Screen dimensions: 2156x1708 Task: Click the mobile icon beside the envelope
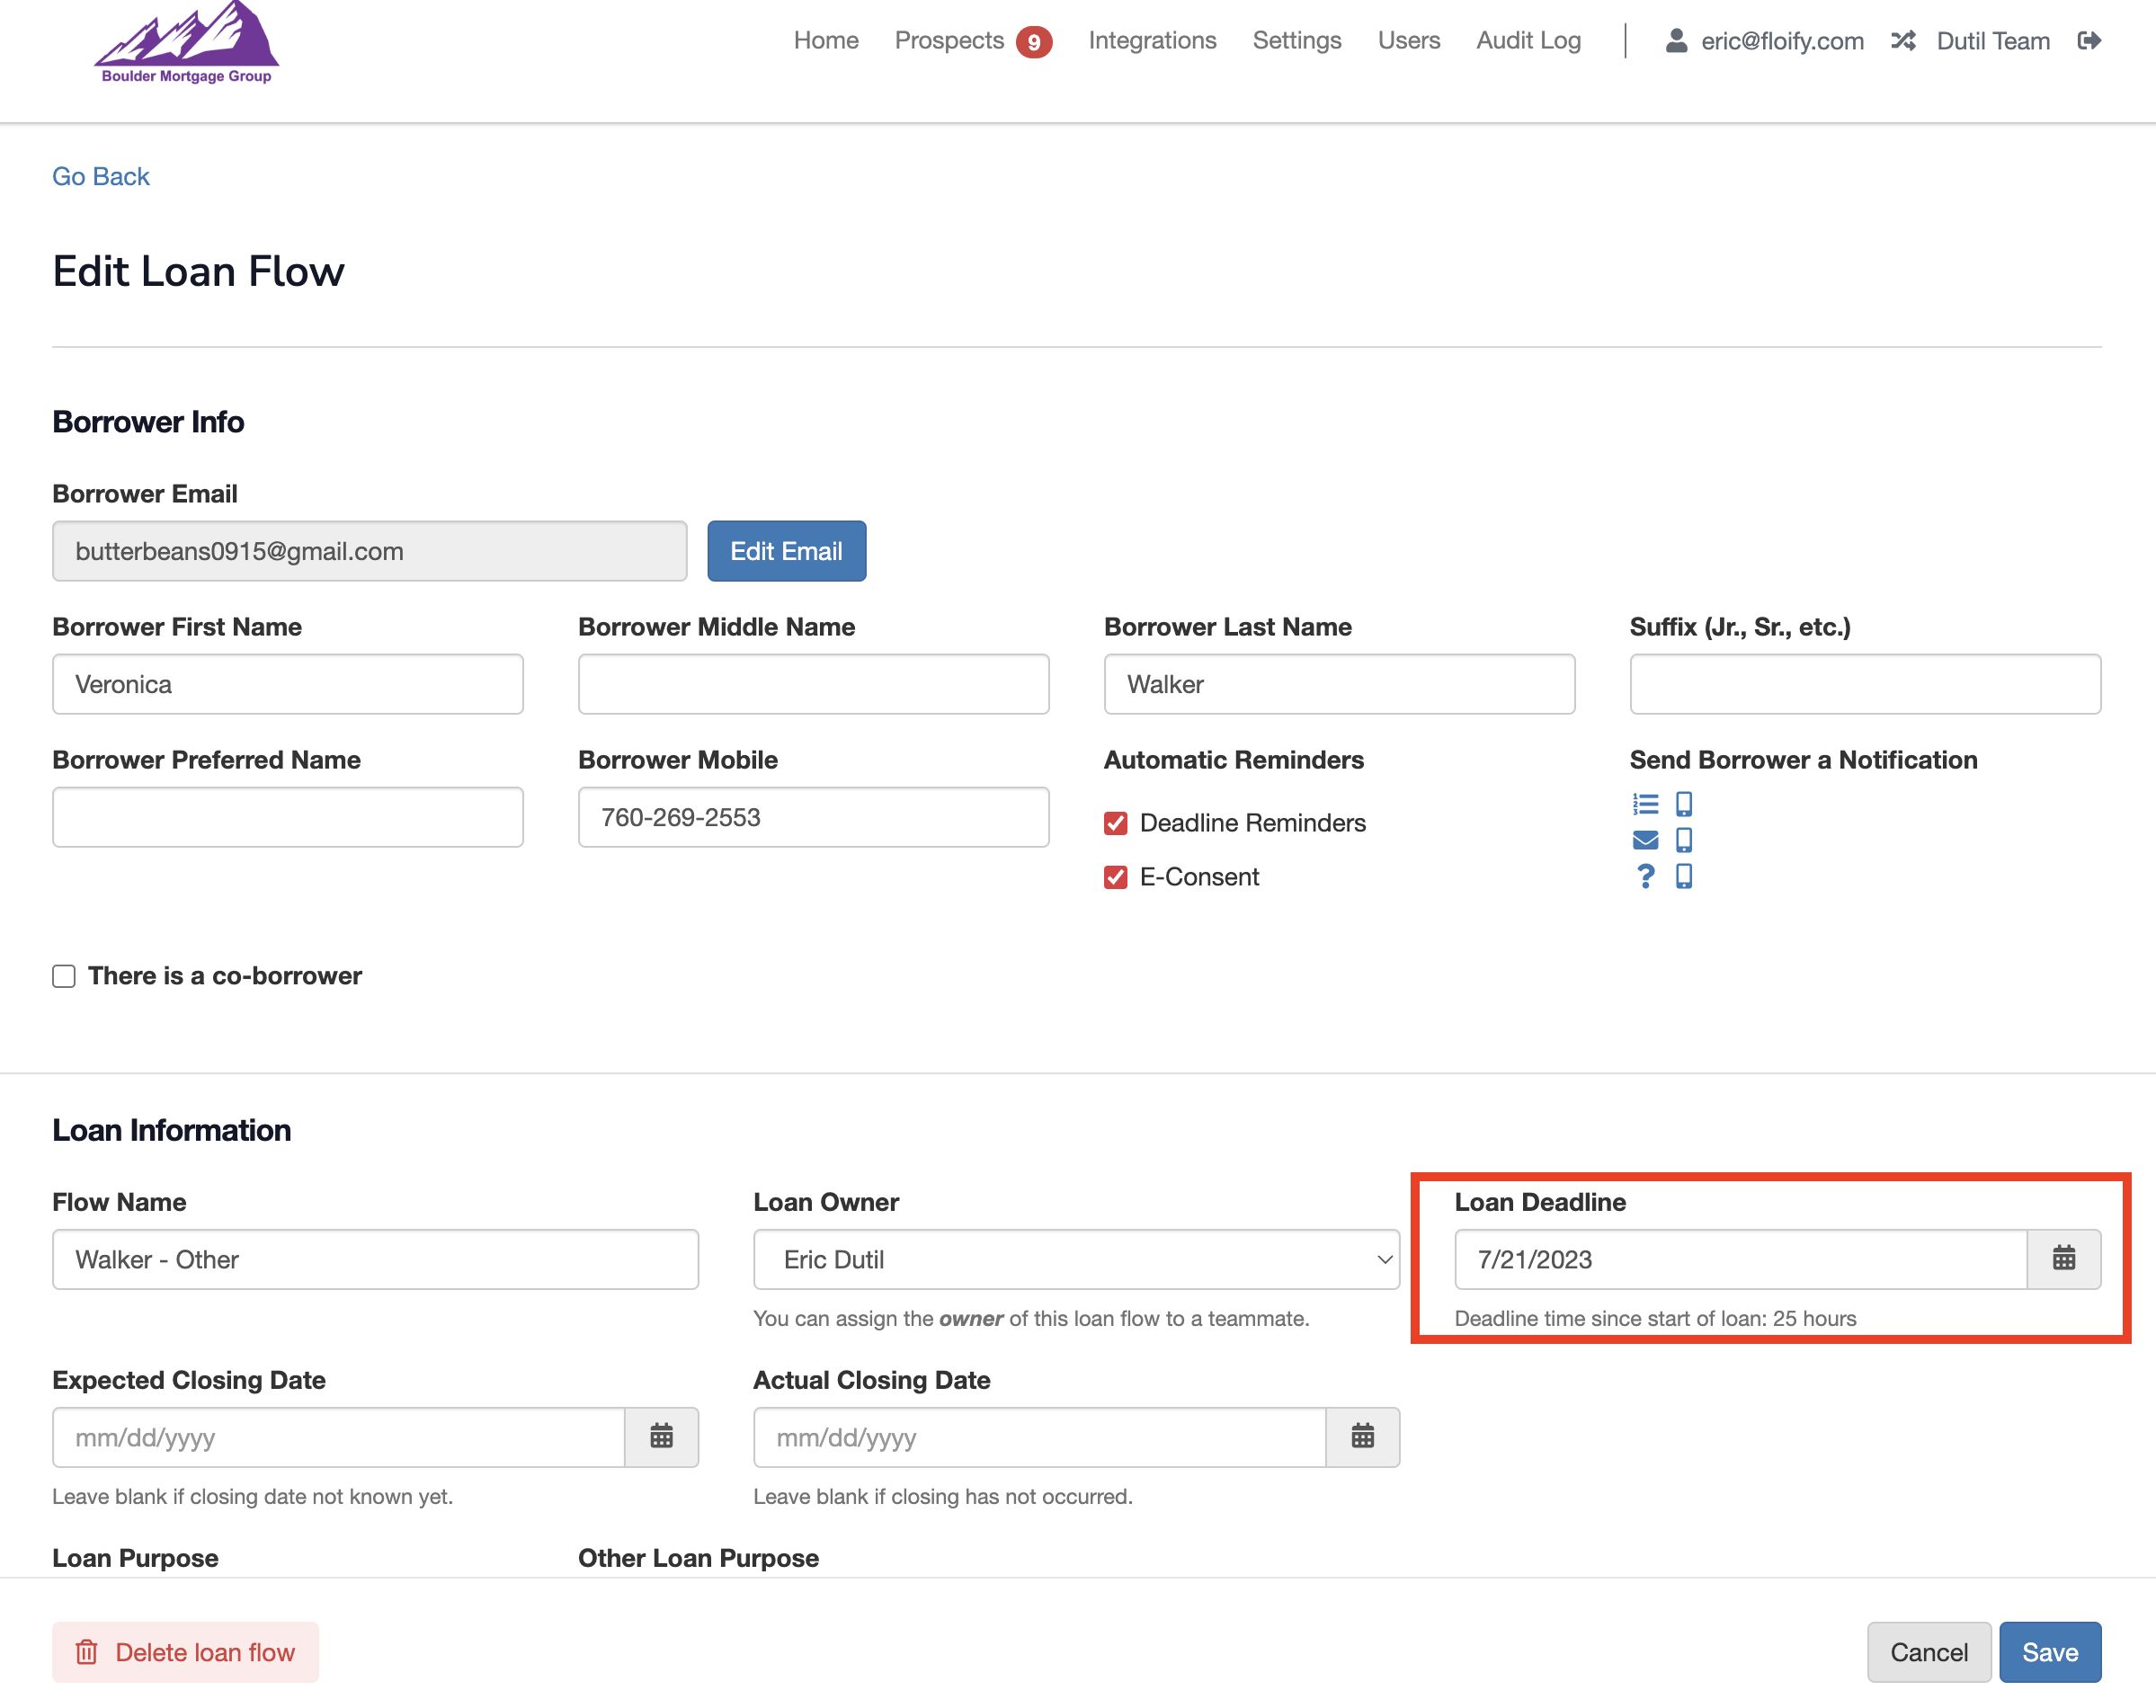tap(1684, 840)
